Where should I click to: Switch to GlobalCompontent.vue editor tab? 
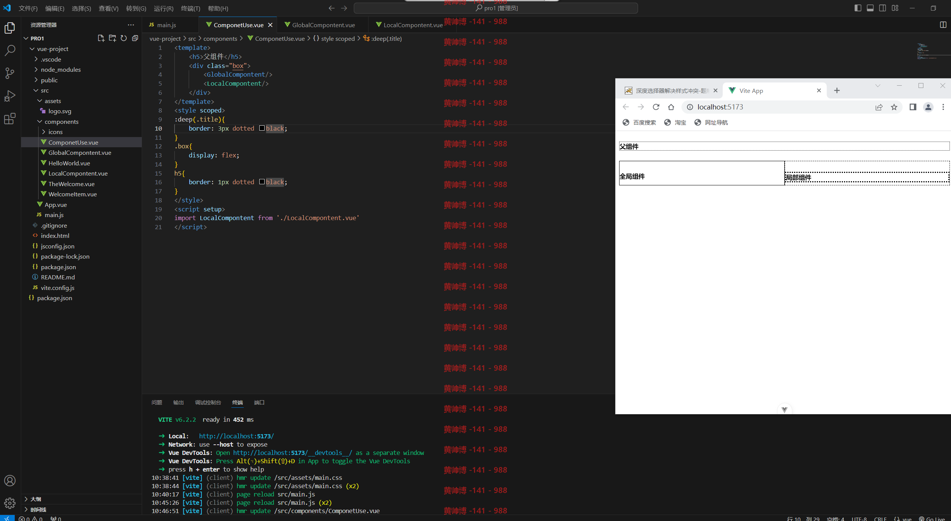[x=323, y=25]
